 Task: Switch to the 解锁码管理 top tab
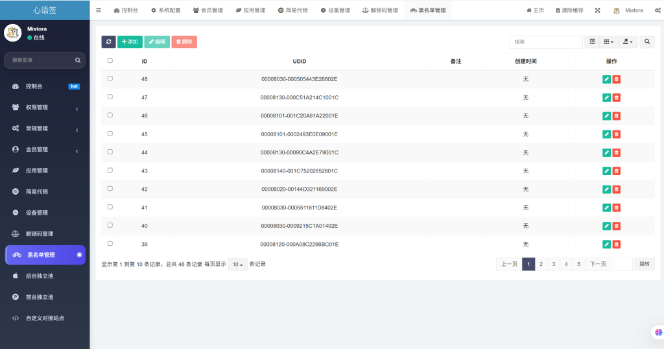click(380, 10)
